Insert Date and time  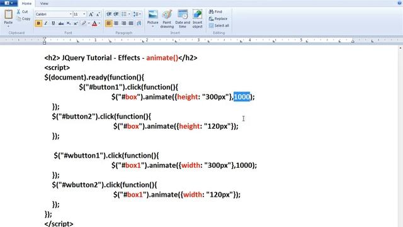183,19
